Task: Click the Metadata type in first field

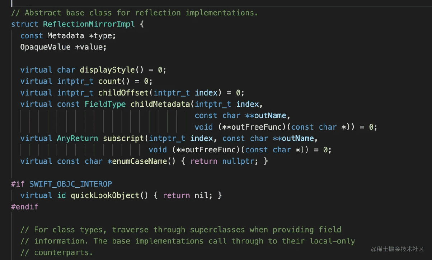Action: [x=64, y=36]
